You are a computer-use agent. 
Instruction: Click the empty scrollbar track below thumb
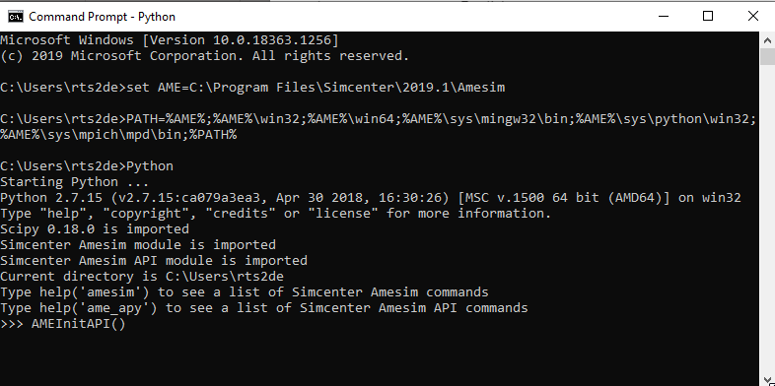(767, 218)
